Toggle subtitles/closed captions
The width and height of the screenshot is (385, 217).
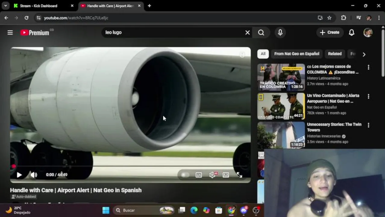tap(199, 175)
